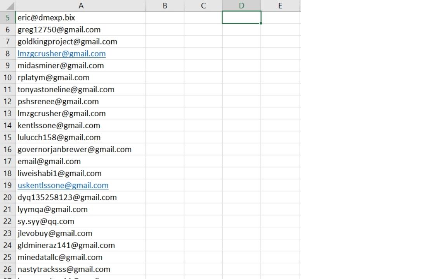Select row 22 using its row number

tap(7, 221)
